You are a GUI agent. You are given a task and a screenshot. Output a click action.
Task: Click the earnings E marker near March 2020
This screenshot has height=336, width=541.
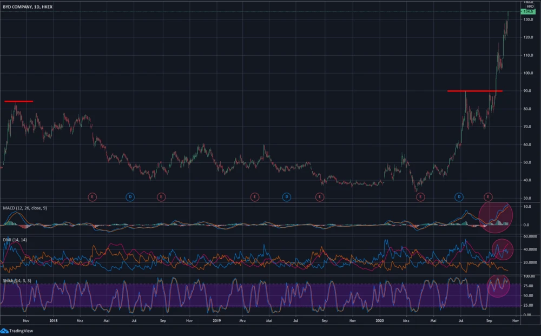[420, 197]
